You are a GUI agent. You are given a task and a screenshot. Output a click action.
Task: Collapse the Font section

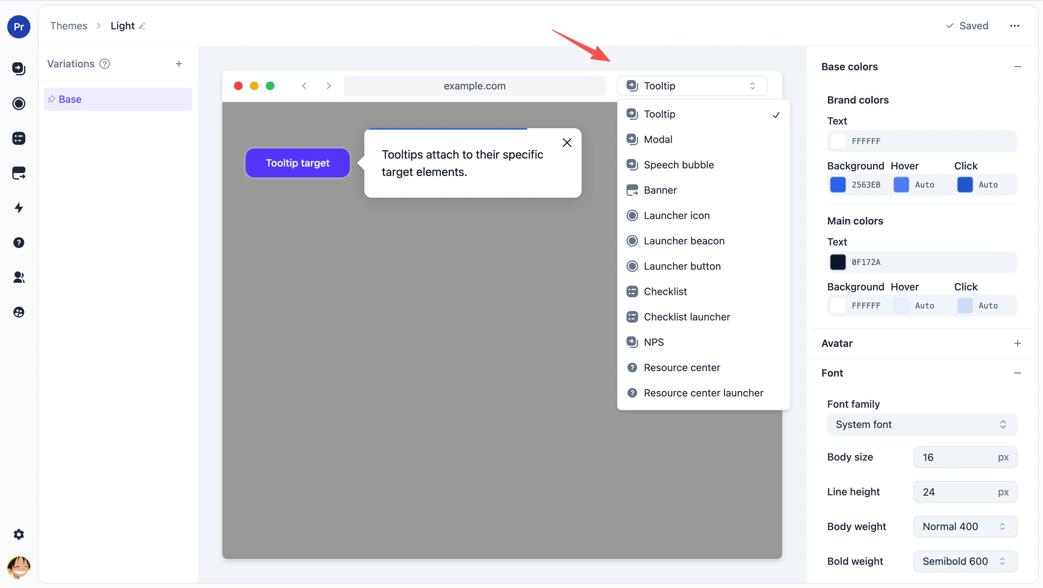coord(1017,373)
